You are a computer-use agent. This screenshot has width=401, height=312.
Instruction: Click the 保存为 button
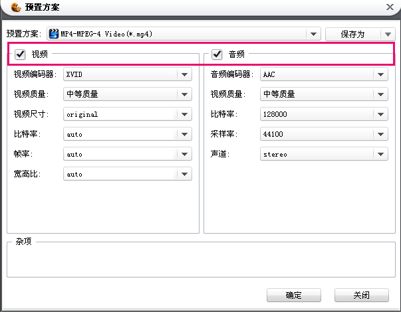[x=353, y=34]
